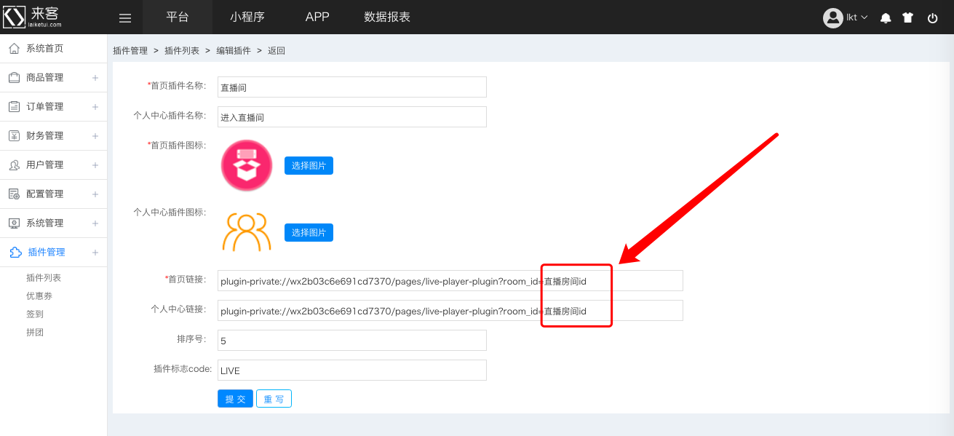Image resolution: width=954 pixels, height=436 pixels.
Task: Expand the 订单管理 sidebar section
Action: [53, 107]
